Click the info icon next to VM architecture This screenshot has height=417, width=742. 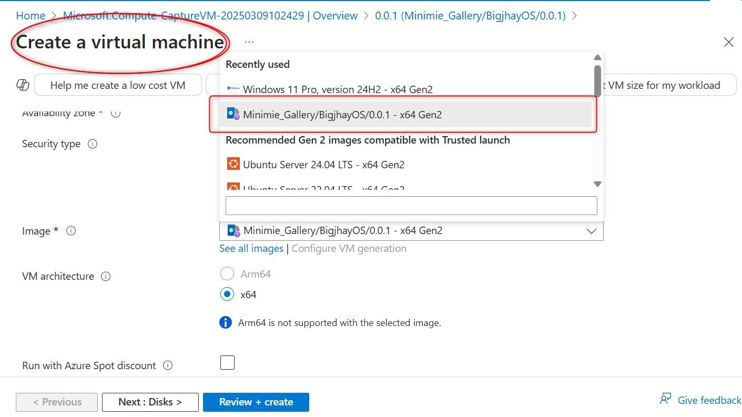coord(106,276)
